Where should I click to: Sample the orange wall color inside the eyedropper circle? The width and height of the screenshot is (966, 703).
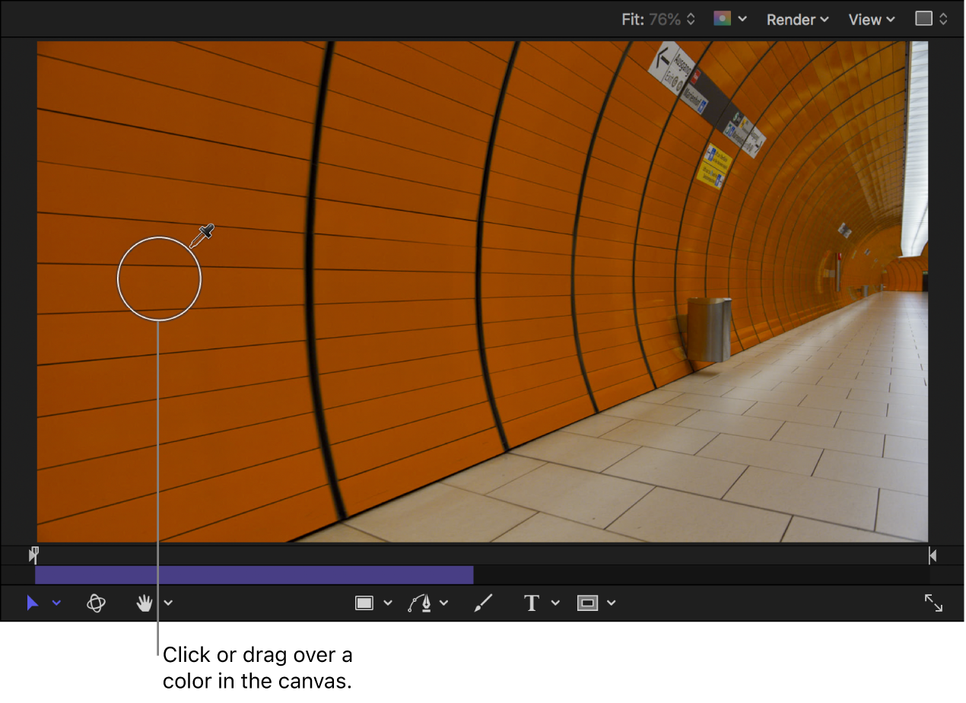pyautogui.click(x=159, y=279)
